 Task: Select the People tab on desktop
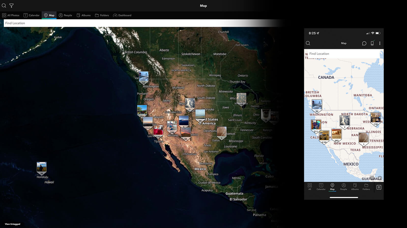(x=65, y=15)
